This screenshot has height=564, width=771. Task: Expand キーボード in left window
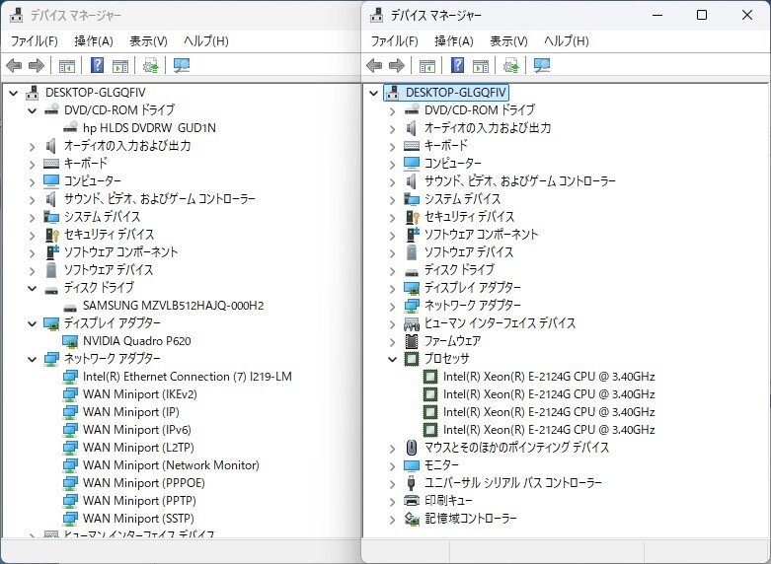point(33,164)
